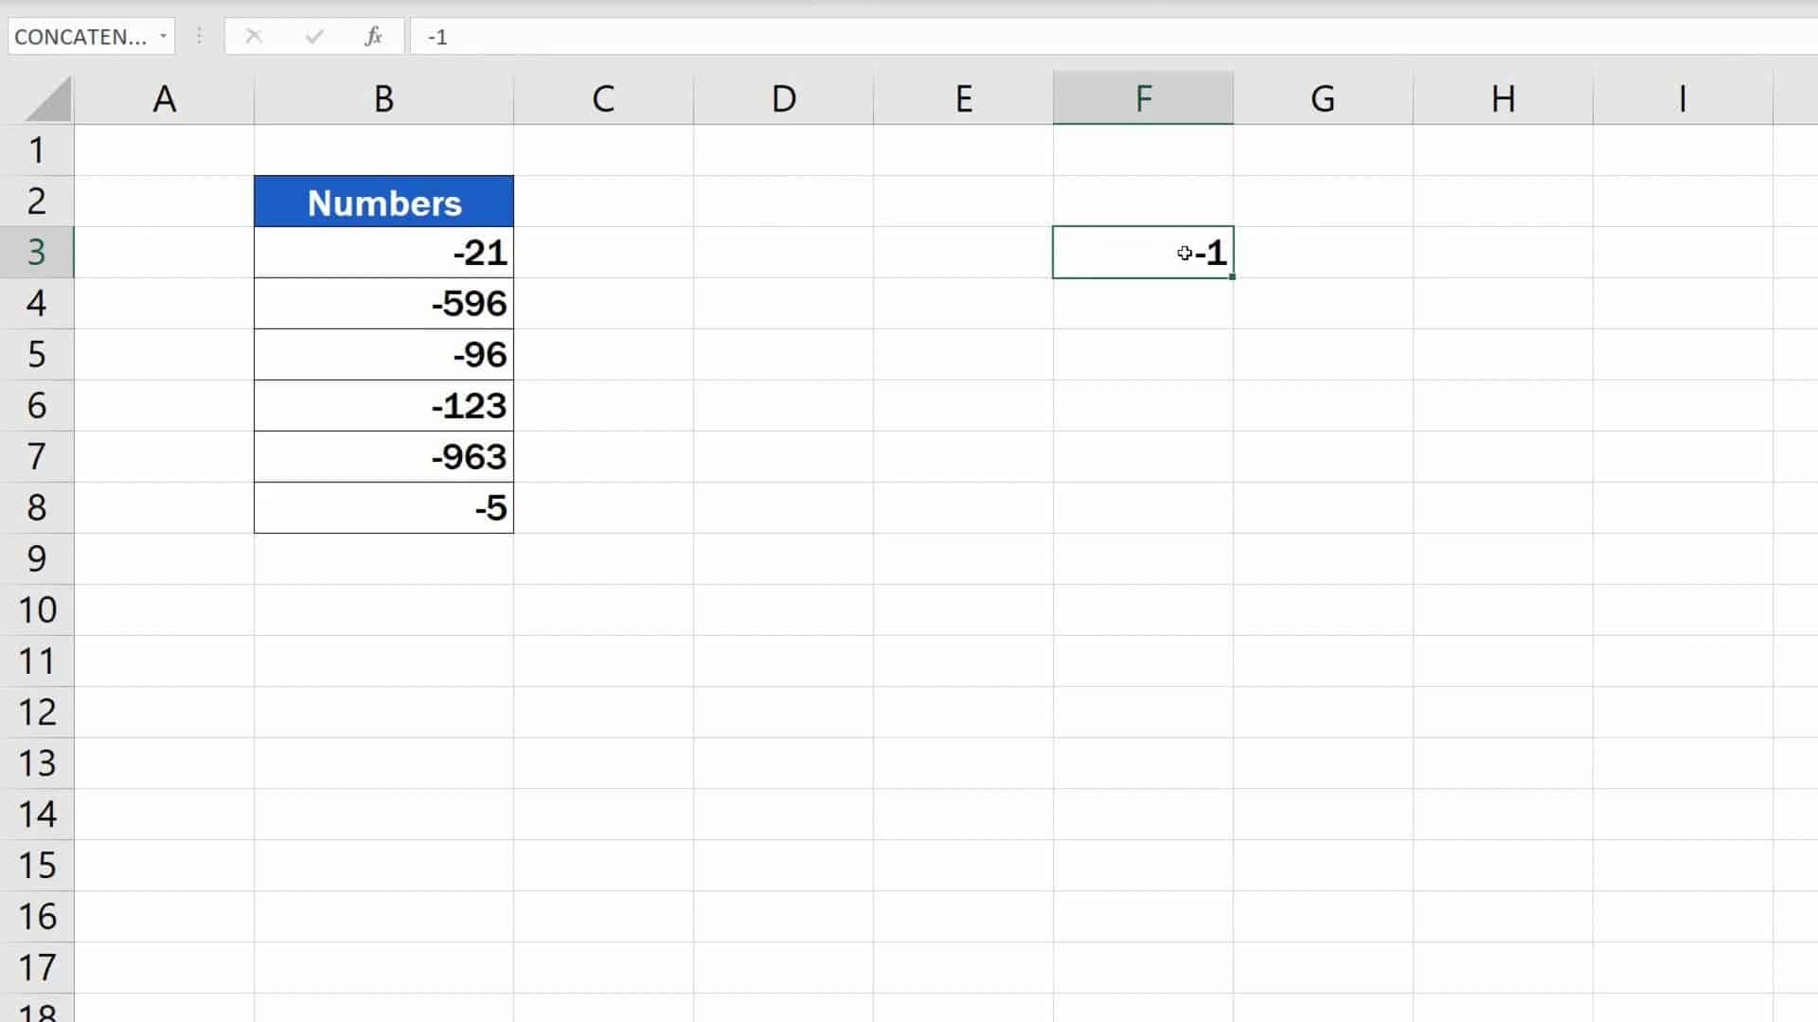Select row header 3
Viewport: 1818px width, 1022px height.
pos(37,253)
